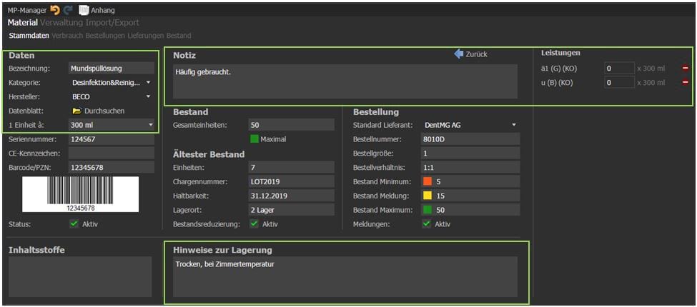Click the Anhang label in toolbar

(x=103, y=10)
